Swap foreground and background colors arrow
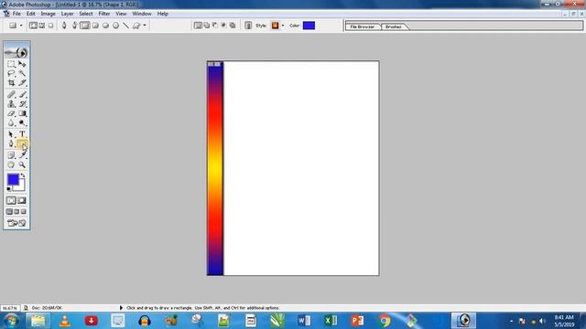 point(23,175)
